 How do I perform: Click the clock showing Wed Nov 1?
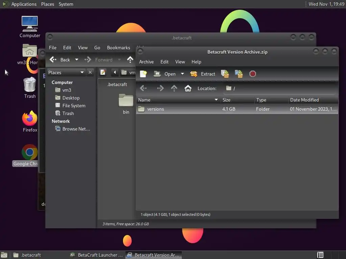tap(326, 4)
